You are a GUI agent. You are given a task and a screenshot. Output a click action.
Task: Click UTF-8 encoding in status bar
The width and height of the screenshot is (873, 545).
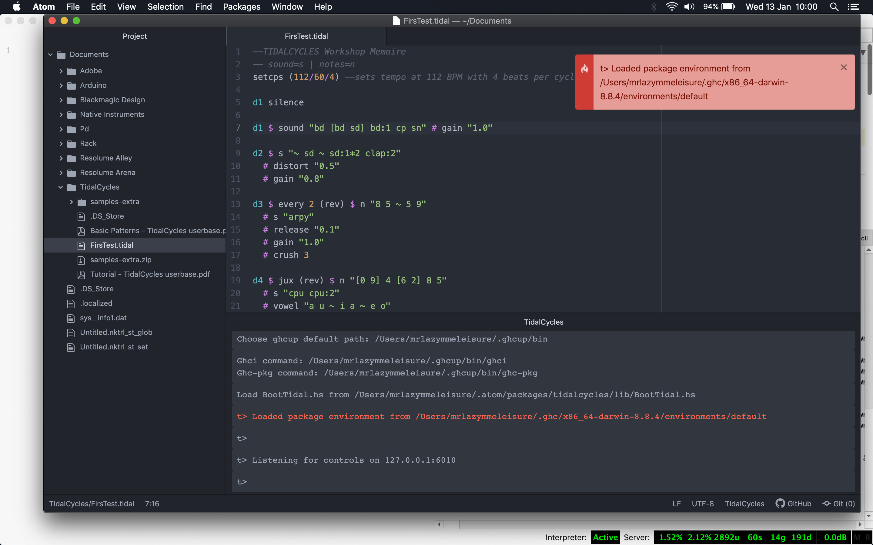[702, 504]
